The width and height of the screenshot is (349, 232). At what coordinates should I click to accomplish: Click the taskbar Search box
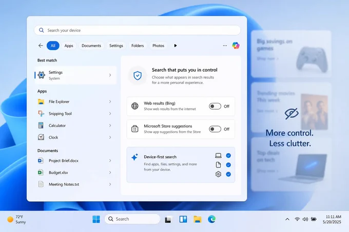132,219
